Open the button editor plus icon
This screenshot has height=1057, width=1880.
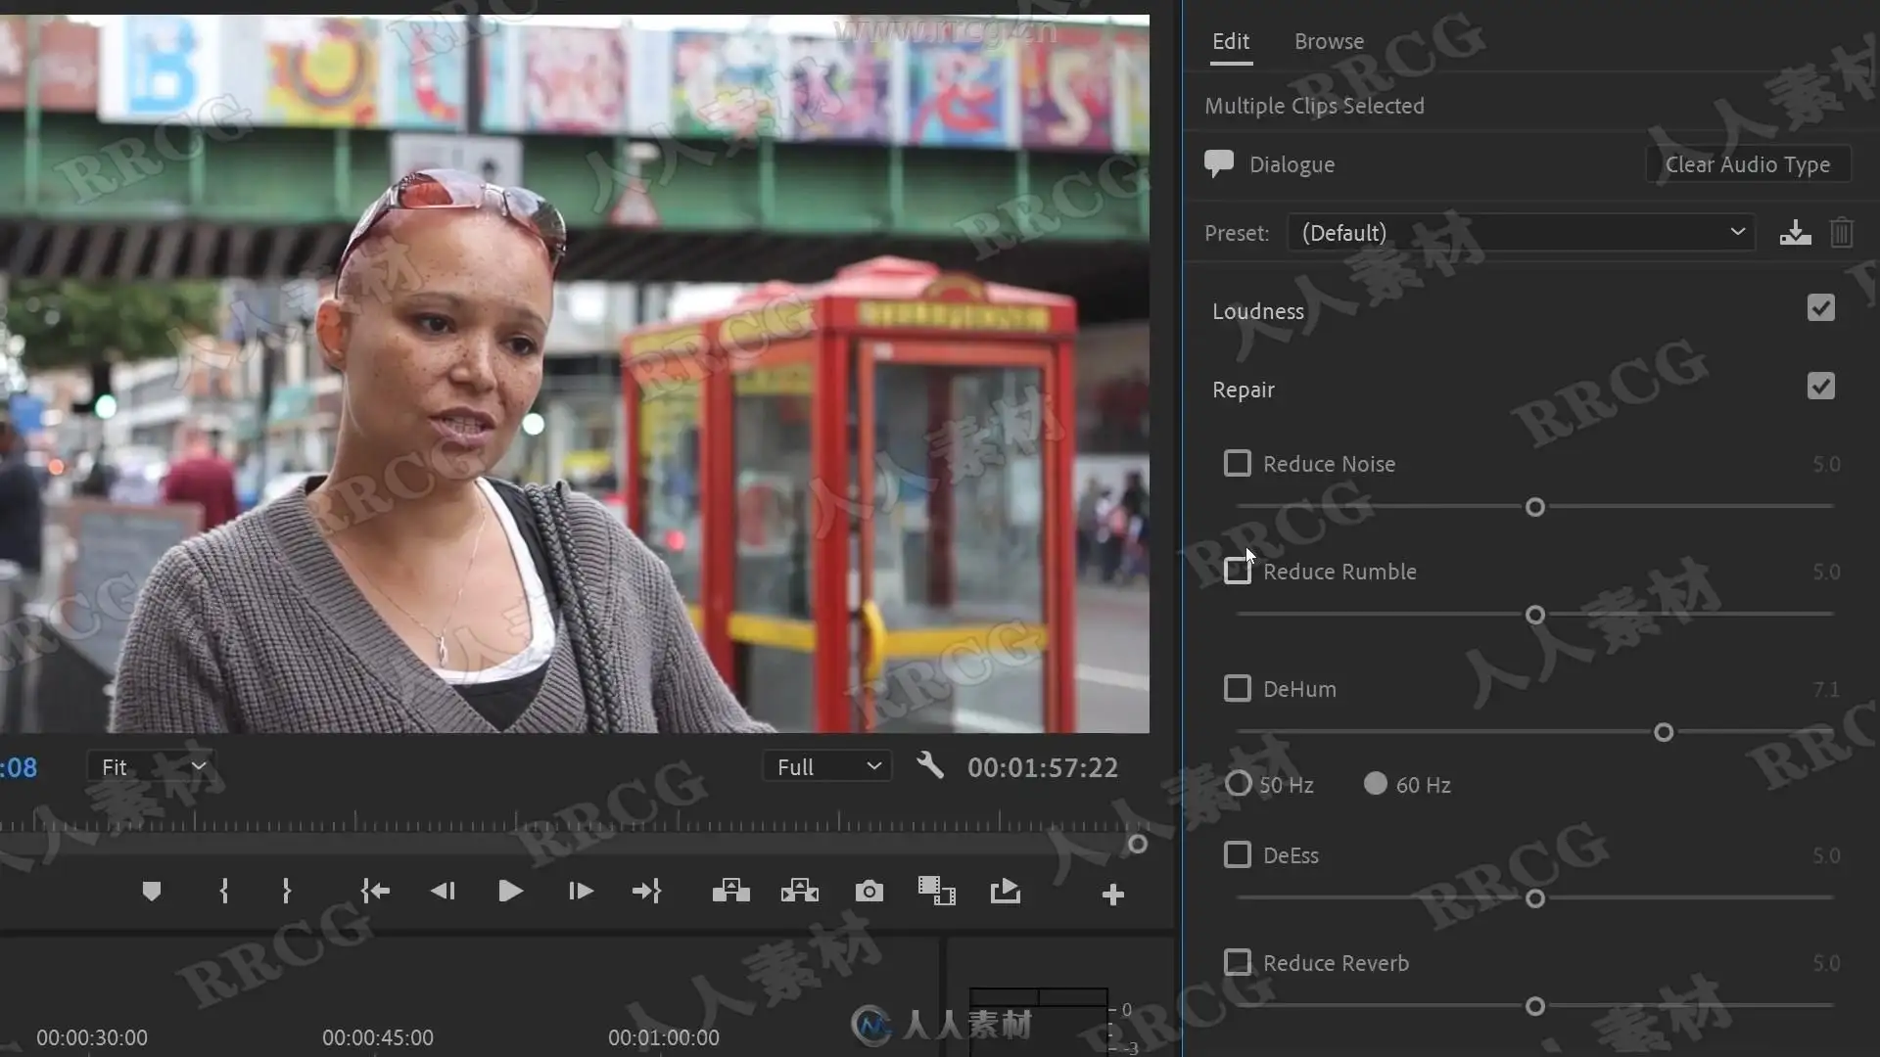click(x=1112, y=895)
